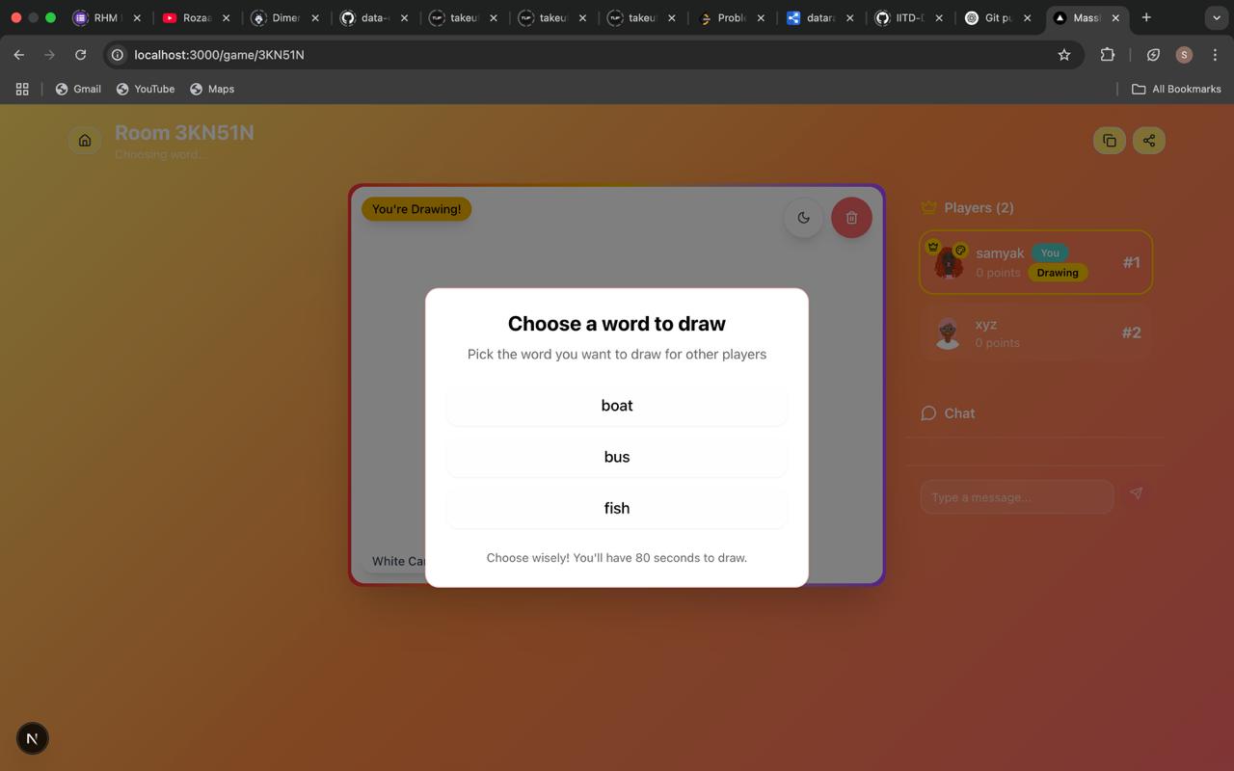The image size is (1234, 771).
Task: Switch to the YouTube Rozaa tab
Action: point(196,17)
